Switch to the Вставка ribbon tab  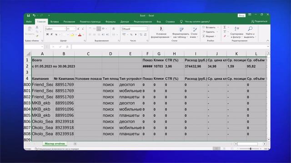tap(55, 22)
